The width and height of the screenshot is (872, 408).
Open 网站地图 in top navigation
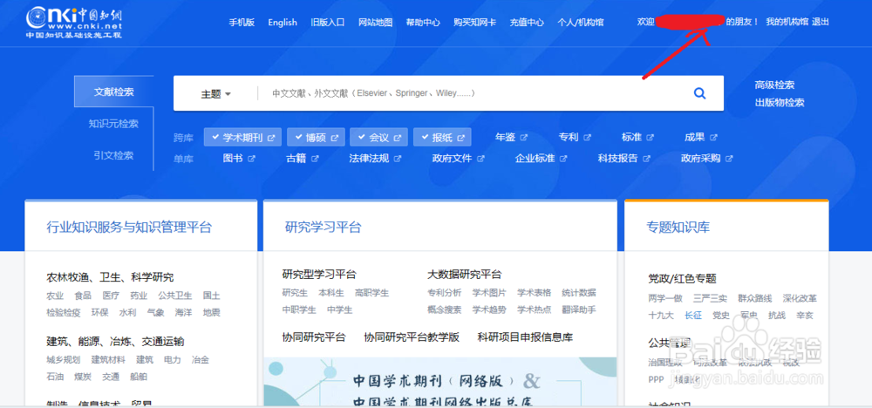click(375, 23)
